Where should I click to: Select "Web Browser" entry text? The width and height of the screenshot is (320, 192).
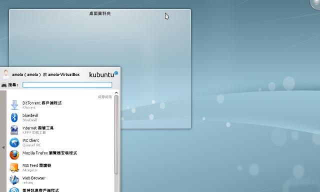[34, 178]
